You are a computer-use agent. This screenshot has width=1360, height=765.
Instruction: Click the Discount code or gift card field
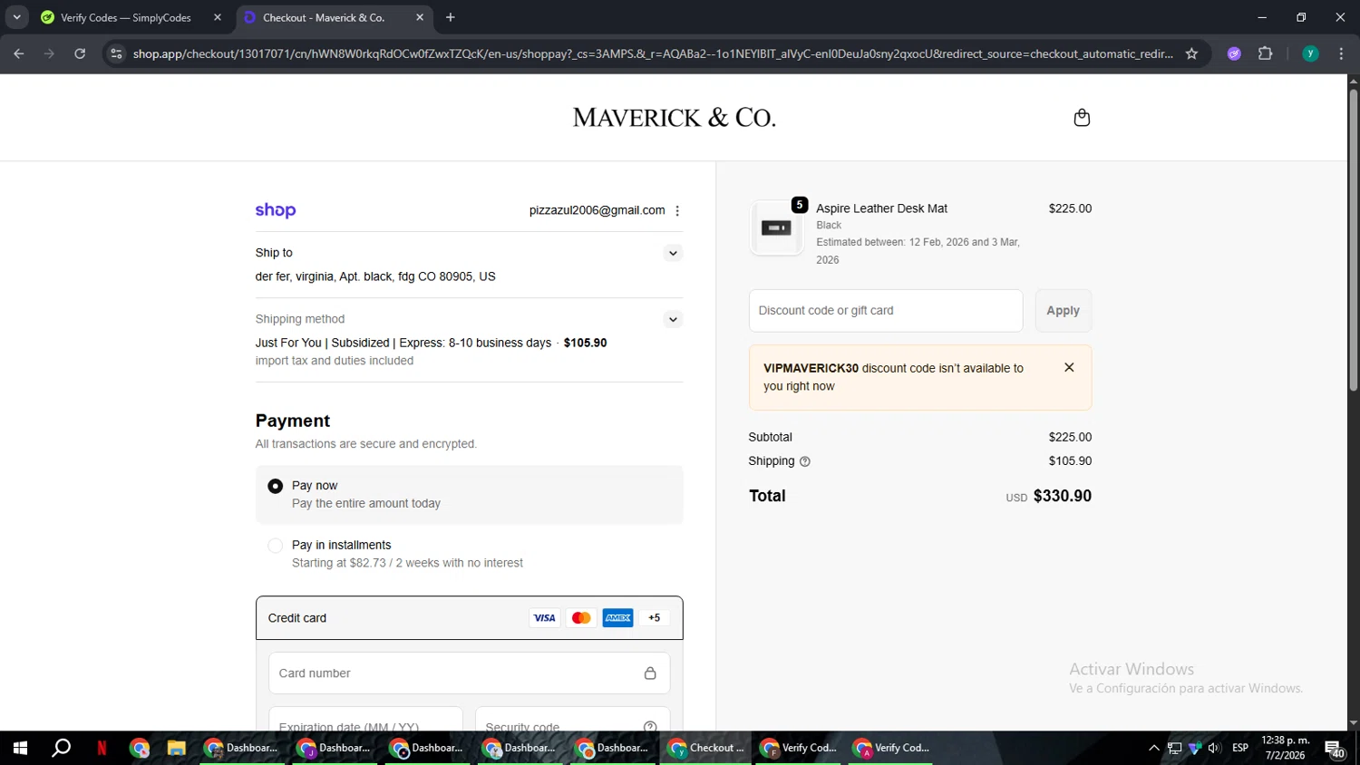click(x=886, y=311)
